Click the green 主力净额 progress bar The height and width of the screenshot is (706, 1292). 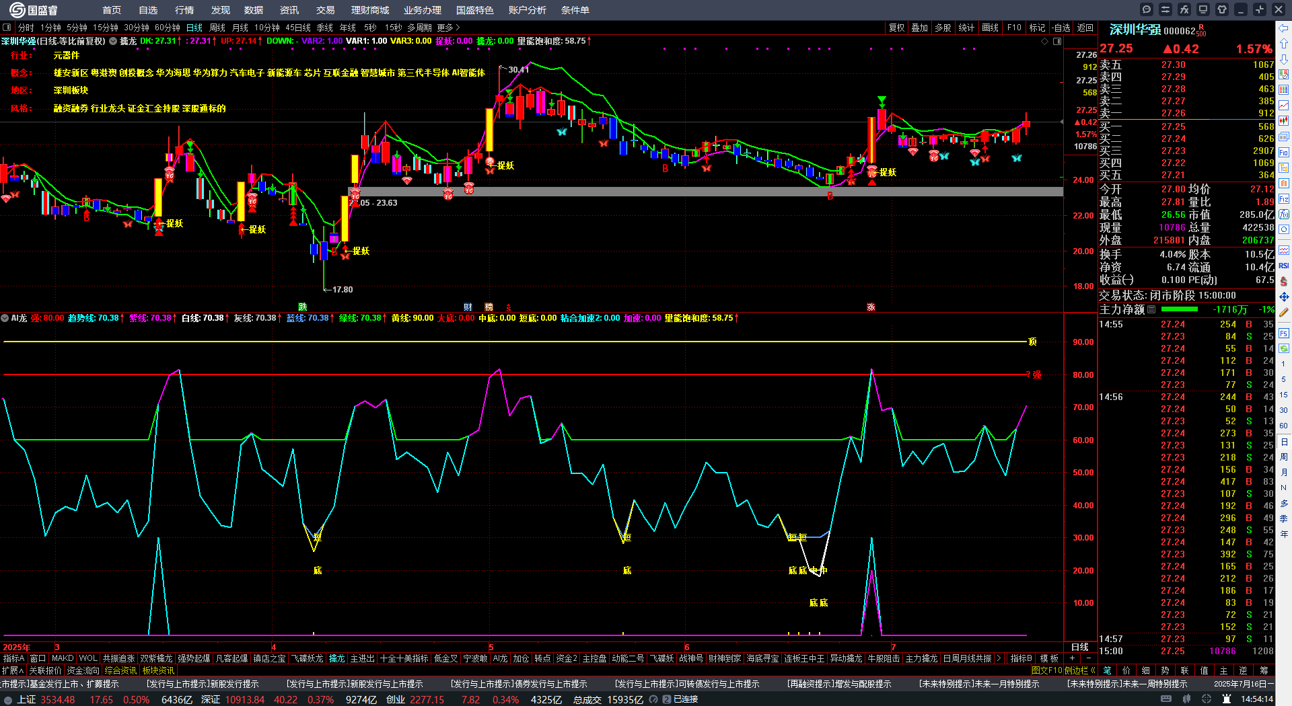1179,309
